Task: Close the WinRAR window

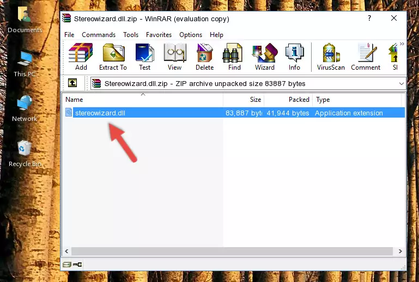Action: click(x=393, y=18)
